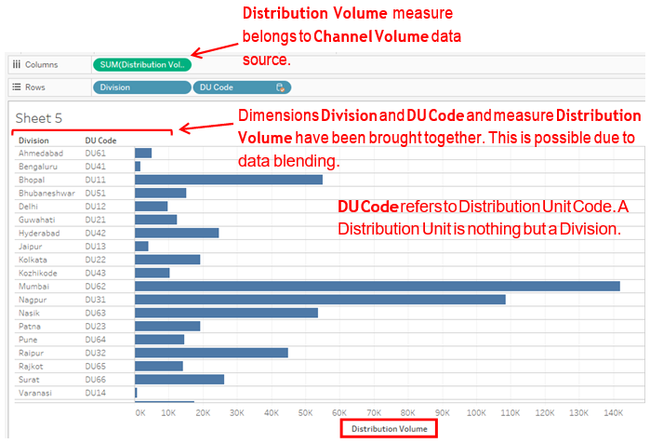Click the Surat bar in the chart
The image size is (650, 443).
tap(179, 380)
